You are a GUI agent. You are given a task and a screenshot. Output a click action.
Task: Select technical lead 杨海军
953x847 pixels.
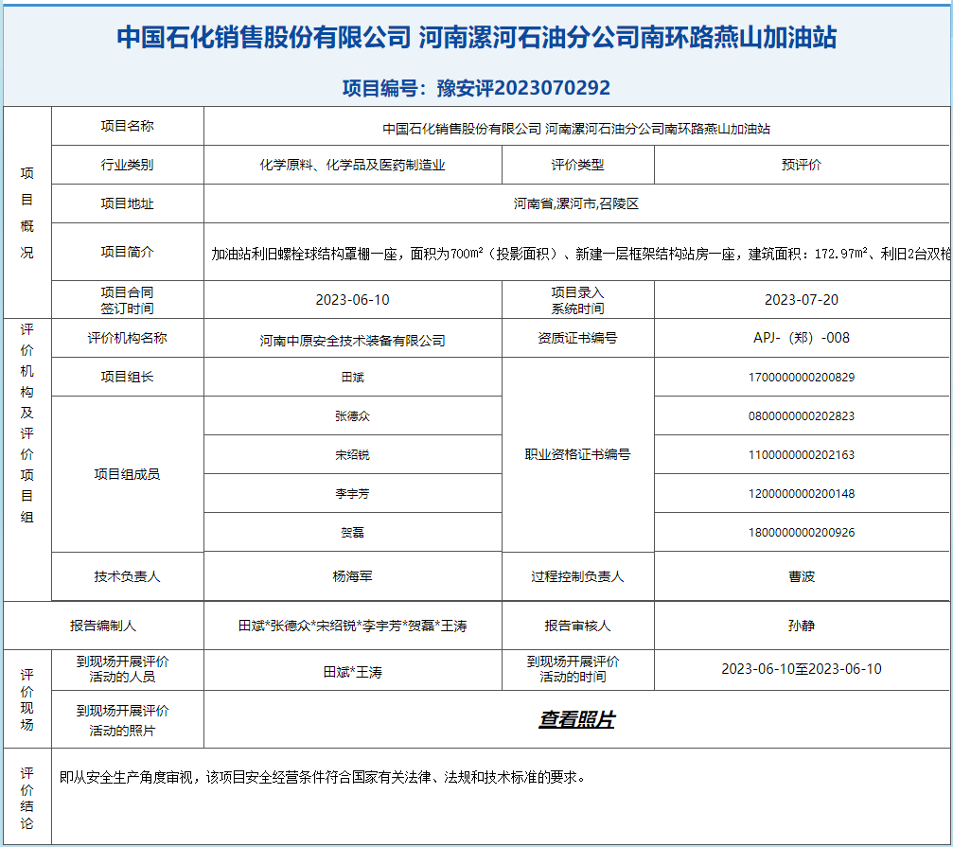[x=352, y=576]
